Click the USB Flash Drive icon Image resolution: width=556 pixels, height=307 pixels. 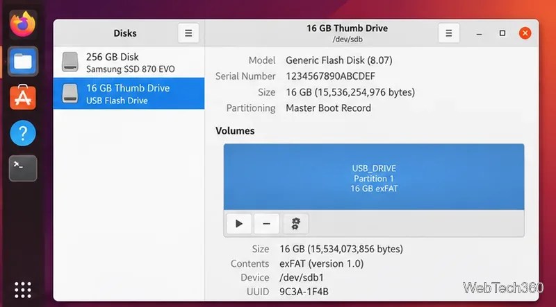tap(70, 94)
